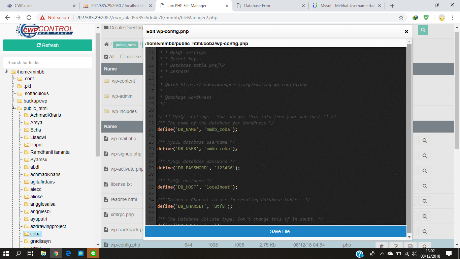460x259 pixels.
Task: Expand the AchmadKharis folder node
Action: click(21, 115)
